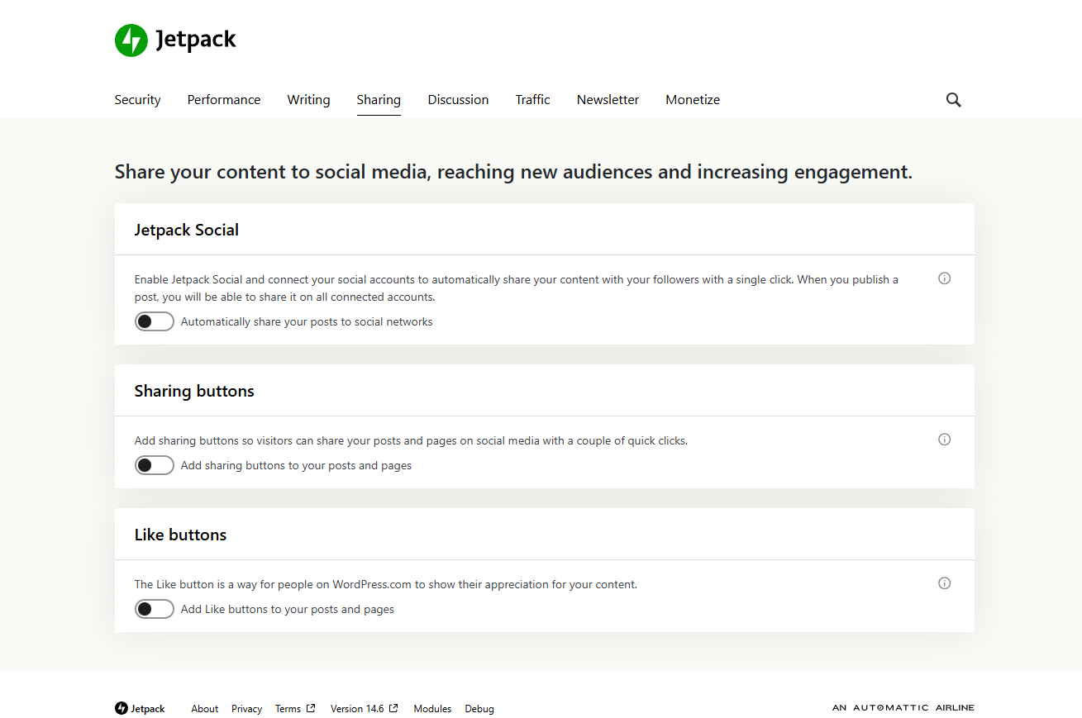Open the Sharing buttons info tooltip icon
The height and width of the screenshot is (718, 1082).
944,439
